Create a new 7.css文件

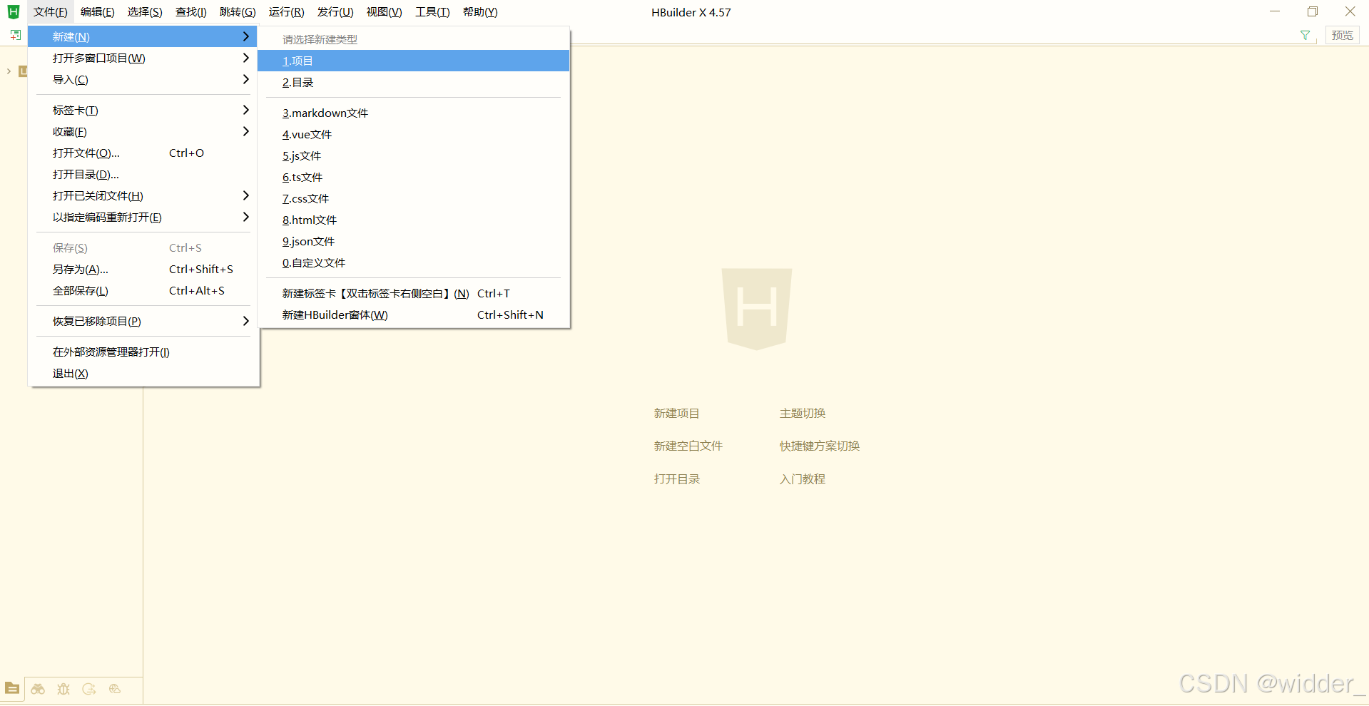(x=413, y=198)
